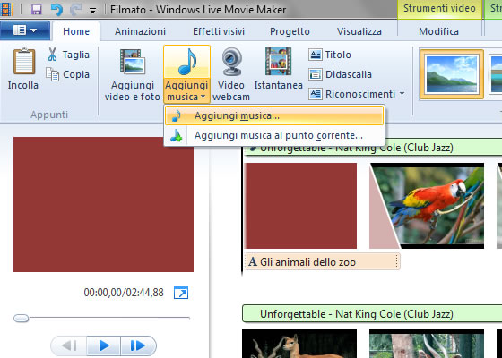Image resolution: width=502 pixels, height=358 pixels.
Task: Choose 'Aggiungi musica al punto corrente...'
Action: (274, 135)
